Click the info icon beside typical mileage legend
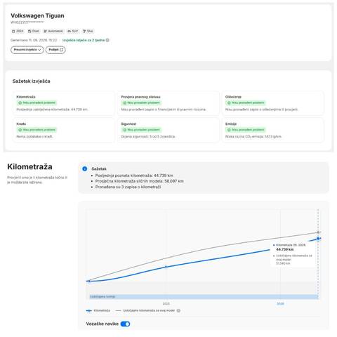This screenshot has width=337, height=337. pyautogui.click(x=178, y=310)
